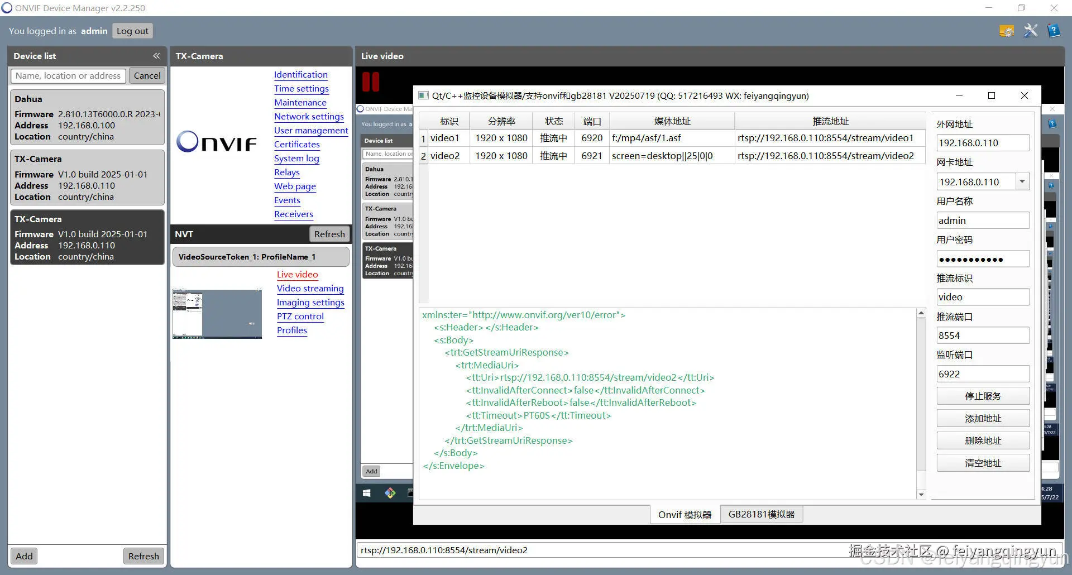The height and width of the screenshot is (575, 1072).
Task: Click the device search field
Action: point(68,76)
